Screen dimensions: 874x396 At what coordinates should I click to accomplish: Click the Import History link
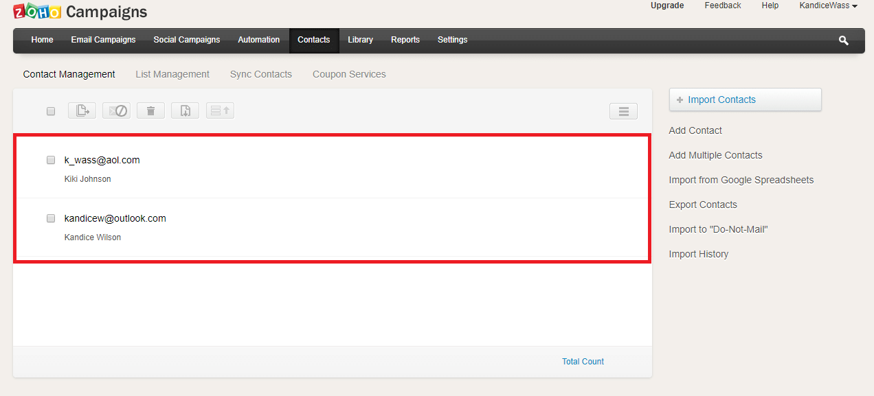699,254
